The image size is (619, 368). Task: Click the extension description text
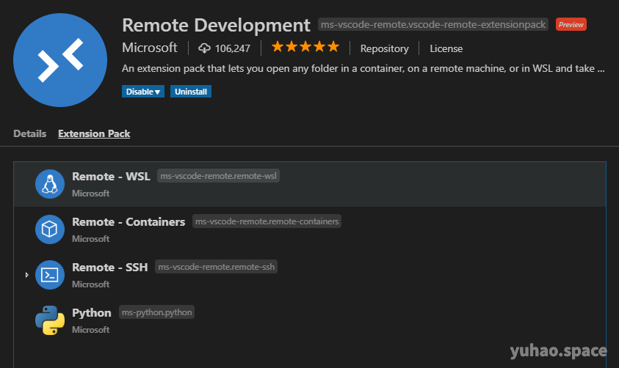363,69
